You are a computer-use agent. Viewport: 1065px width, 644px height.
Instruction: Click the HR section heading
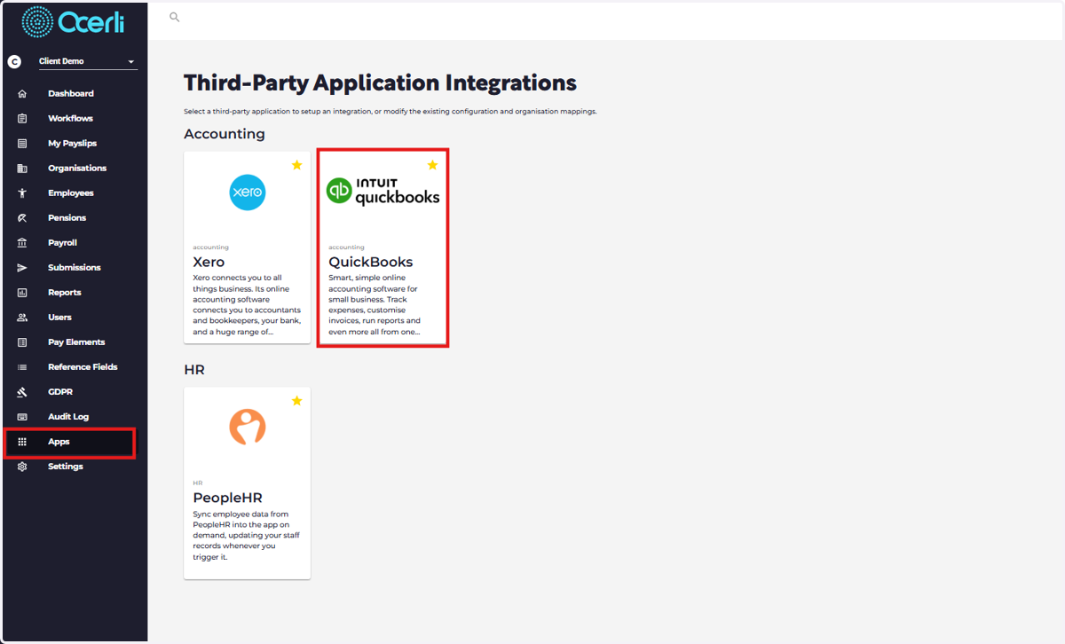coord(194,370)
